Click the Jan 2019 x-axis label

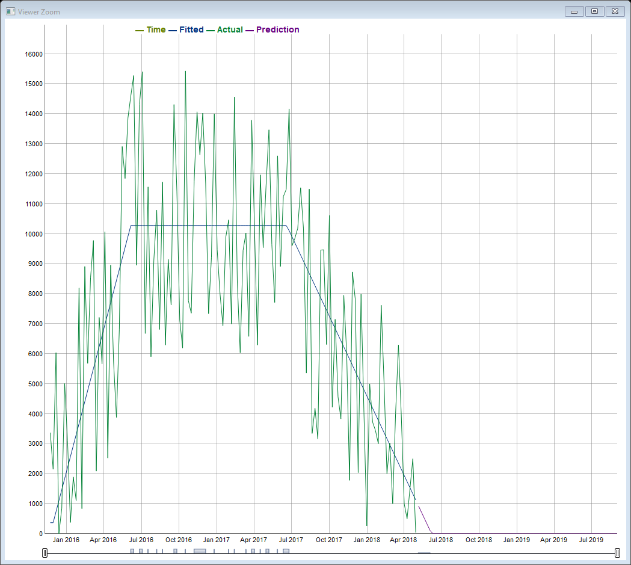point(517,540)
